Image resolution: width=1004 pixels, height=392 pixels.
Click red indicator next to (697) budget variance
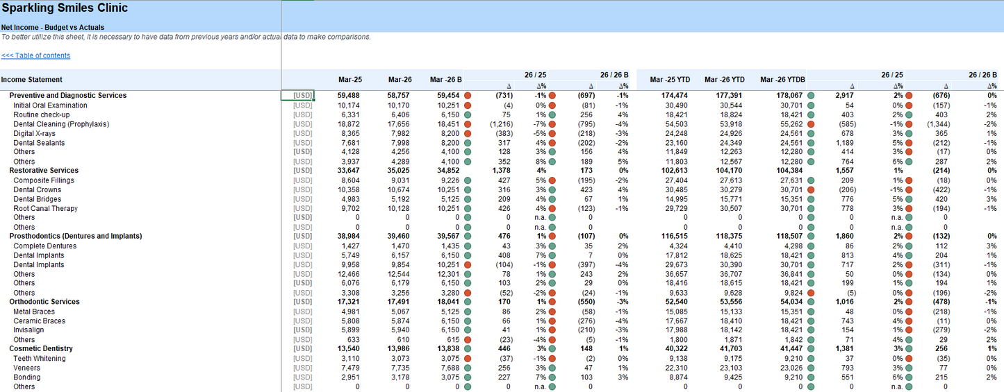(552, 96)
